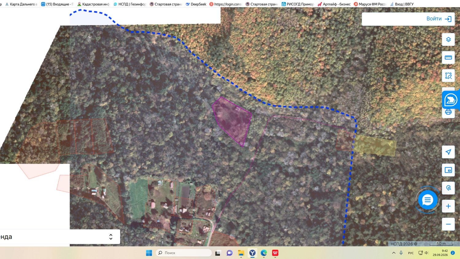Image resolution: width=460 pixels, height=259 pixels.
Task: Print the current map view
Action: point(448,112)
